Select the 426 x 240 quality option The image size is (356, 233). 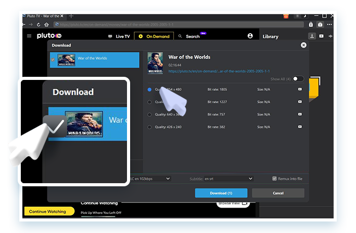pos(149,127)
